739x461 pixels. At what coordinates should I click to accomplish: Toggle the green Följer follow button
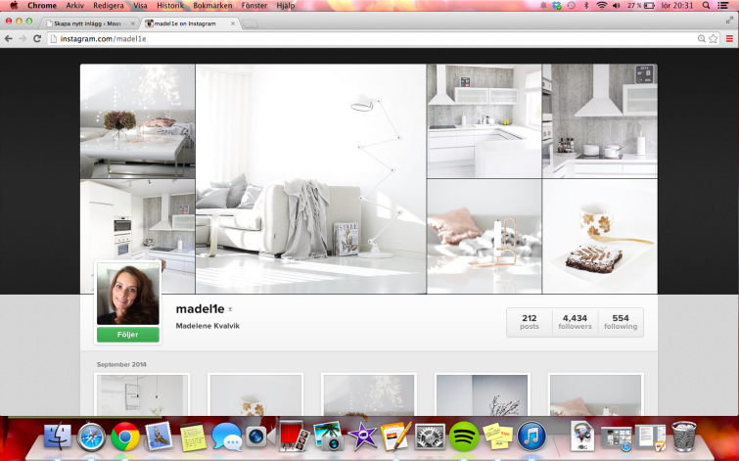127,335
